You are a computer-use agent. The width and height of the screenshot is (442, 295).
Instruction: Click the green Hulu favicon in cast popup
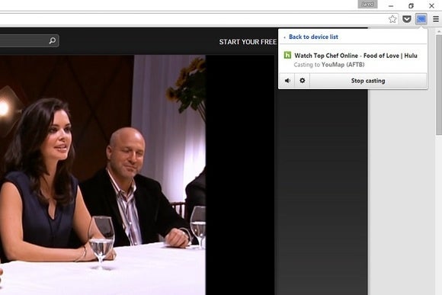(287, 55)
